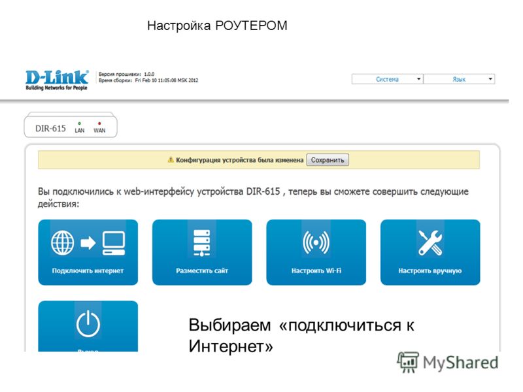Viewport: 523px width, 392px height.
Task: Click the Building Networks for People tagline
Action: [x=56, y=88]
